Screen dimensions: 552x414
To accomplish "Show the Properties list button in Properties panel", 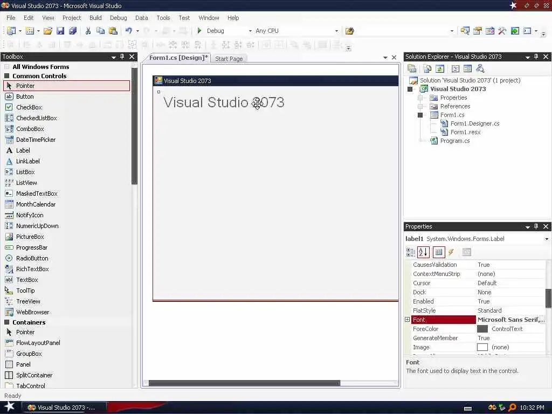I will click(x=439, y=252).
